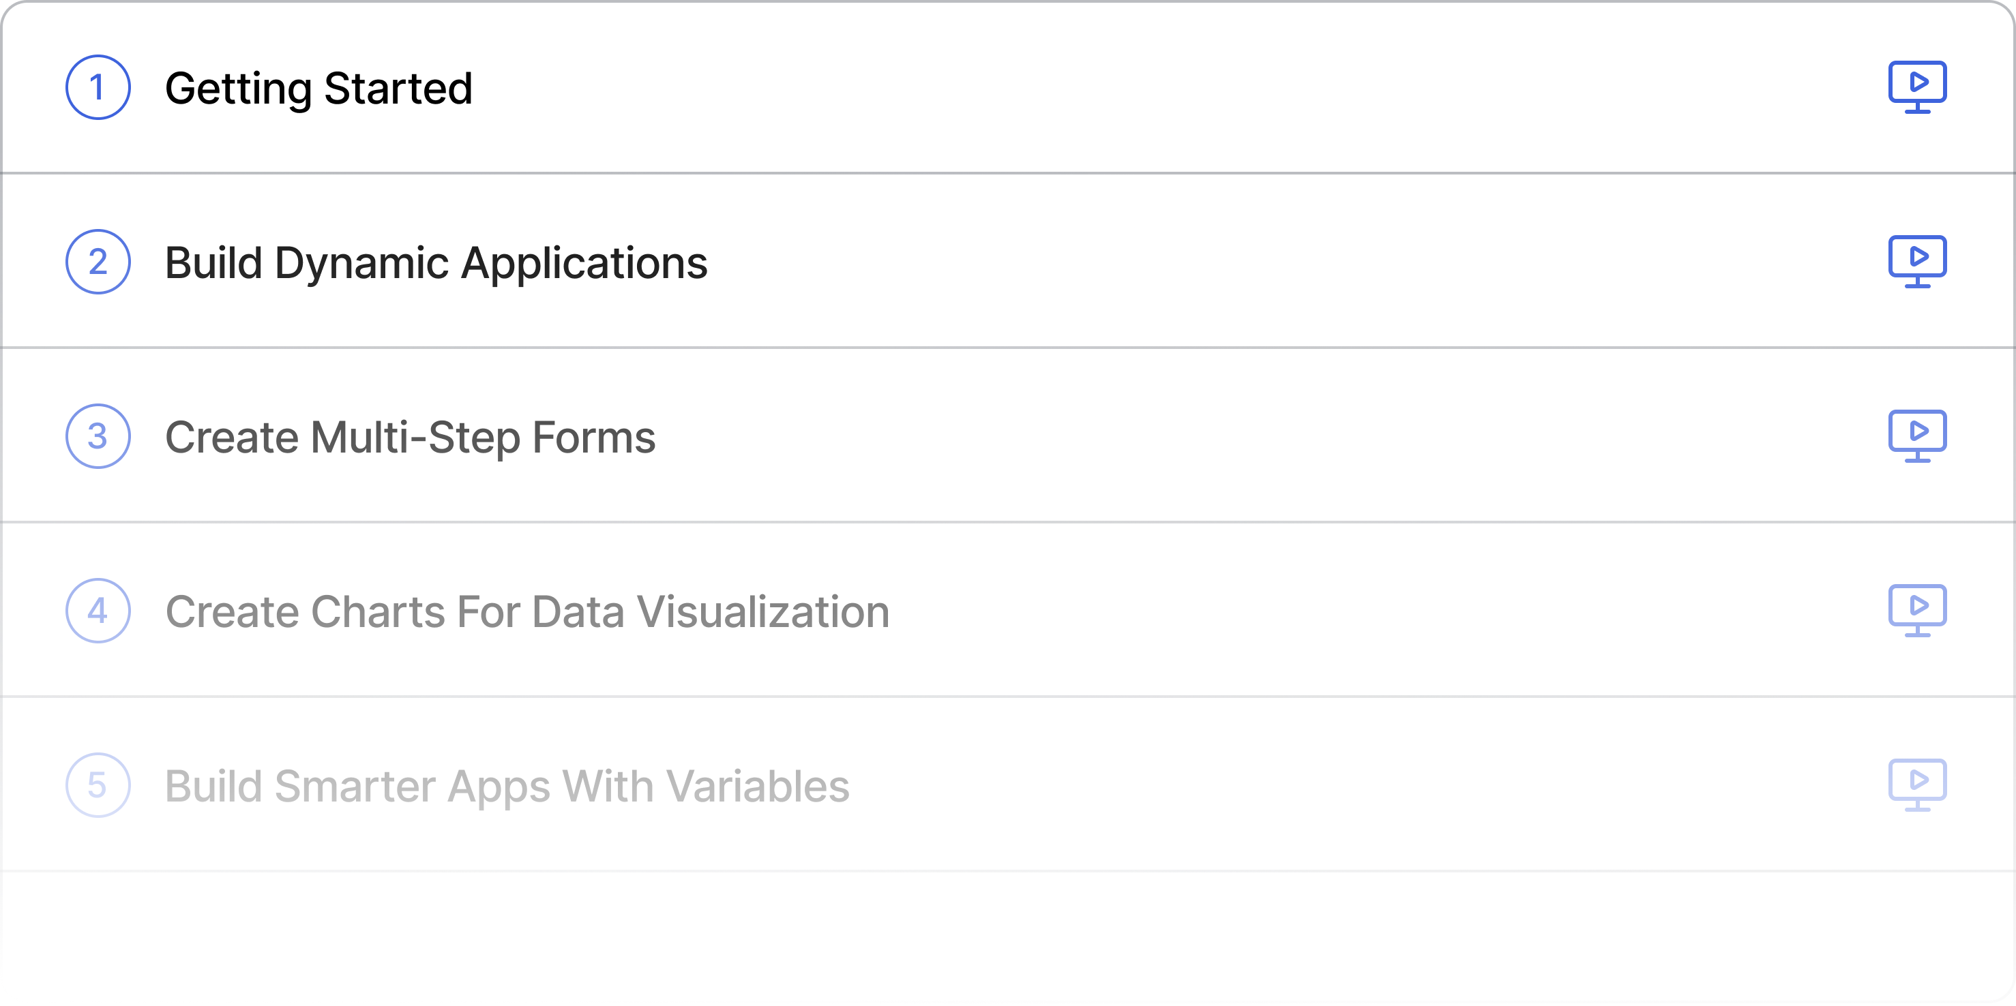Open Create Charts For Data Visualization title
The image size is (2016, 1006).
(x=527, y=611)
